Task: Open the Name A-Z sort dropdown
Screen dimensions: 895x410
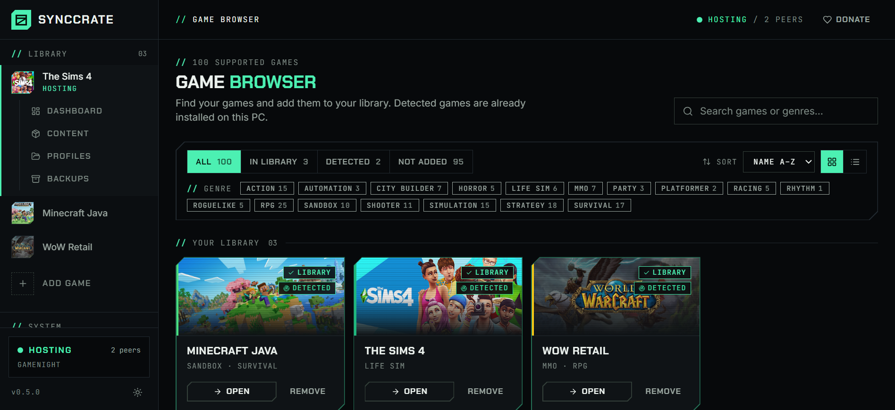Action: [x=779, y=162]
